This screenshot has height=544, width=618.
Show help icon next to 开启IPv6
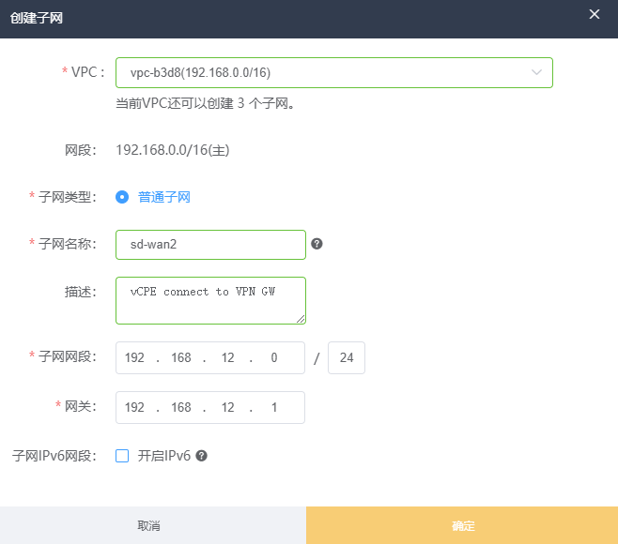(x=201, y=456)
